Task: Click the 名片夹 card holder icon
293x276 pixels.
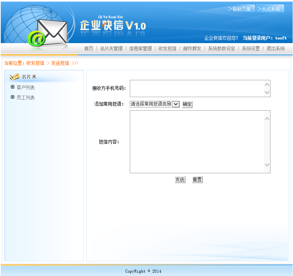Action: pyautogui.click(x=15, y=77)
